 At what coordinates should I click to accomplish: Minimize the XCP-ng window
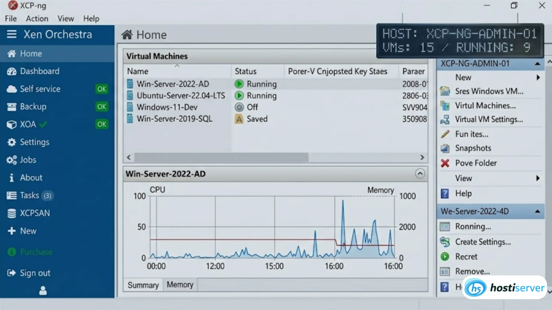coord(486,5)
